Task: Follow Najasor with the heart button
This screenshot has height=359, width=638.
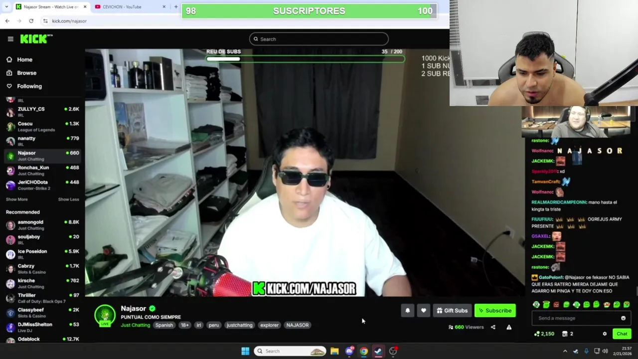Action: pos(424,311)
